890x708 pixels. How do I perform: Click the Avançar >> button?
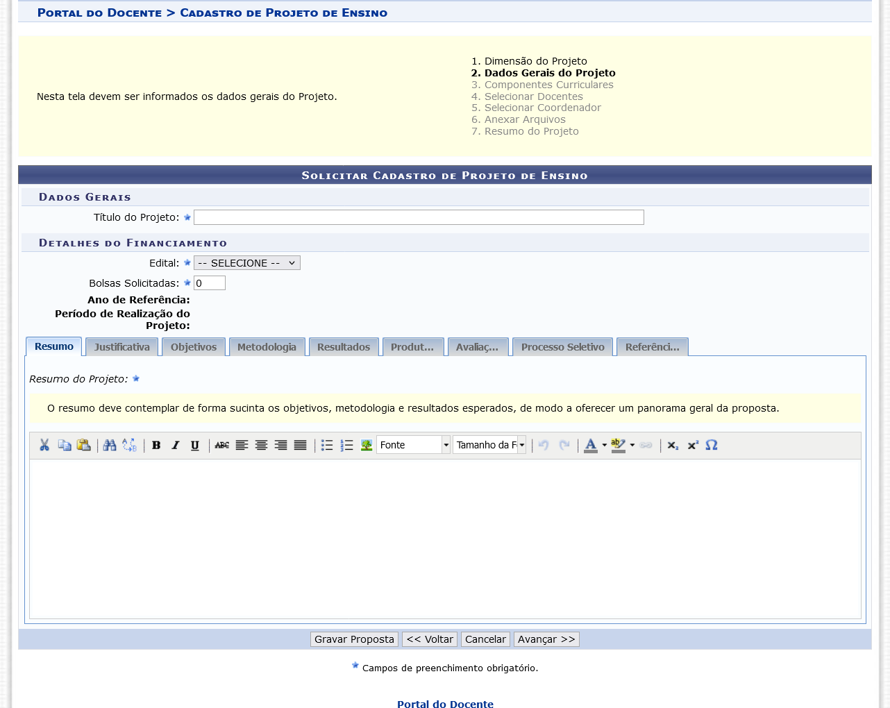(546, 639)
